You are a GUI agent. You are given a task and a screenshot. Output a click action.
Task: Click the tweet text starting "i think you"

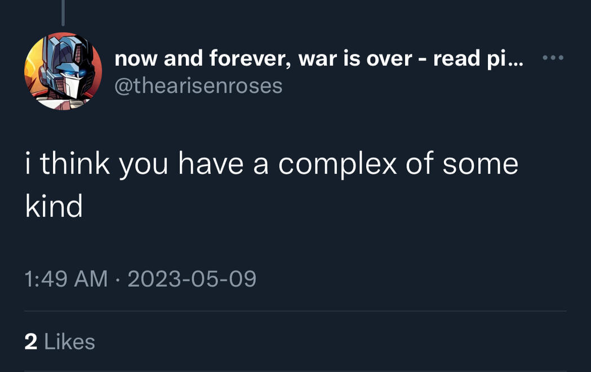pyautogui.click(x=270, y=164)
